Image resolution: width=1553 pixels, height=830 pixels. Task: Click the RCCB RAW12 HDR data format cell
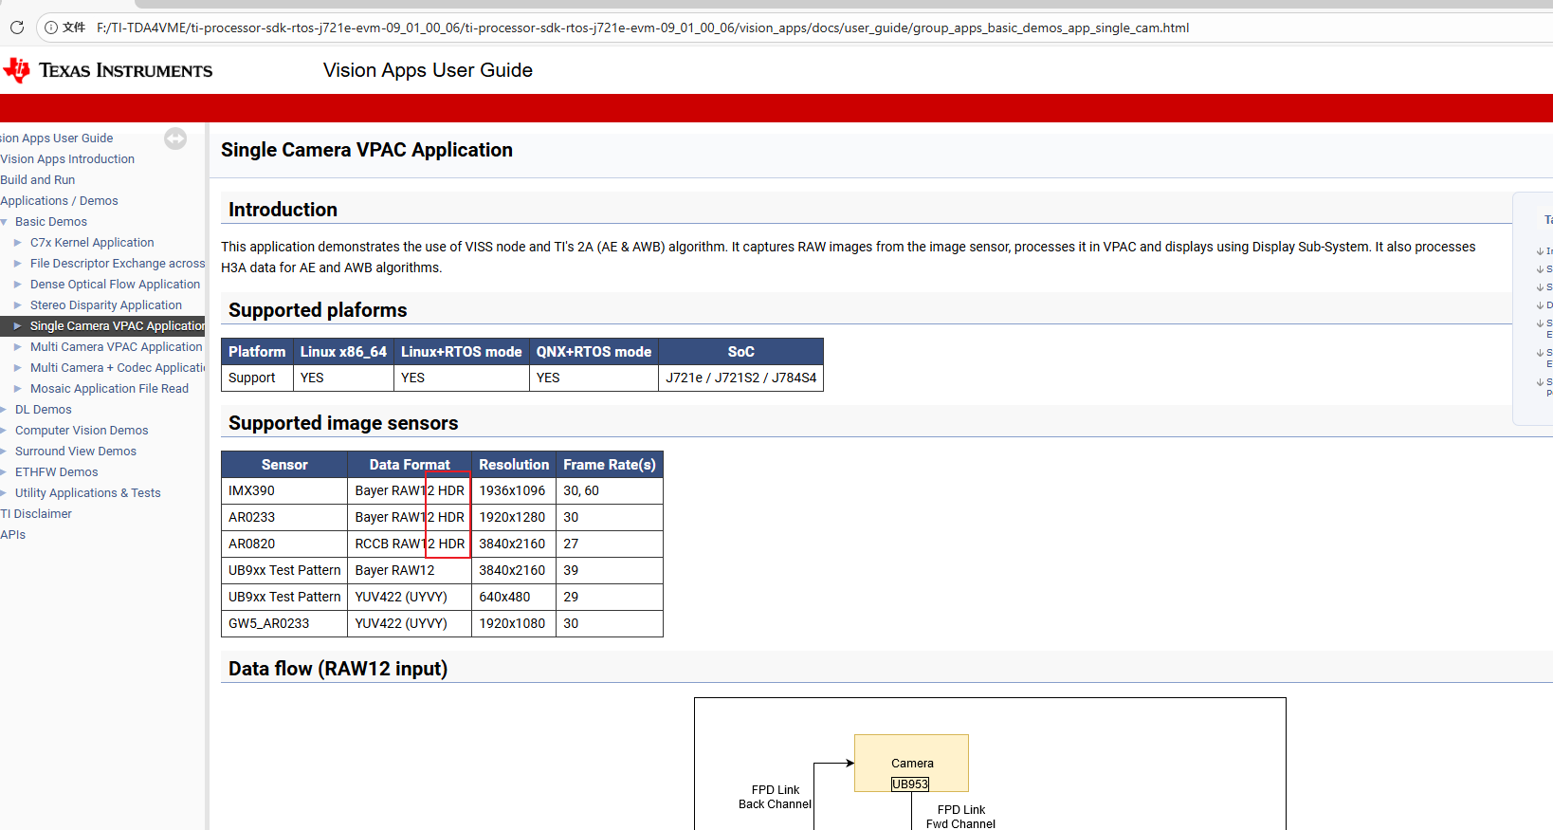pos(410,544)
